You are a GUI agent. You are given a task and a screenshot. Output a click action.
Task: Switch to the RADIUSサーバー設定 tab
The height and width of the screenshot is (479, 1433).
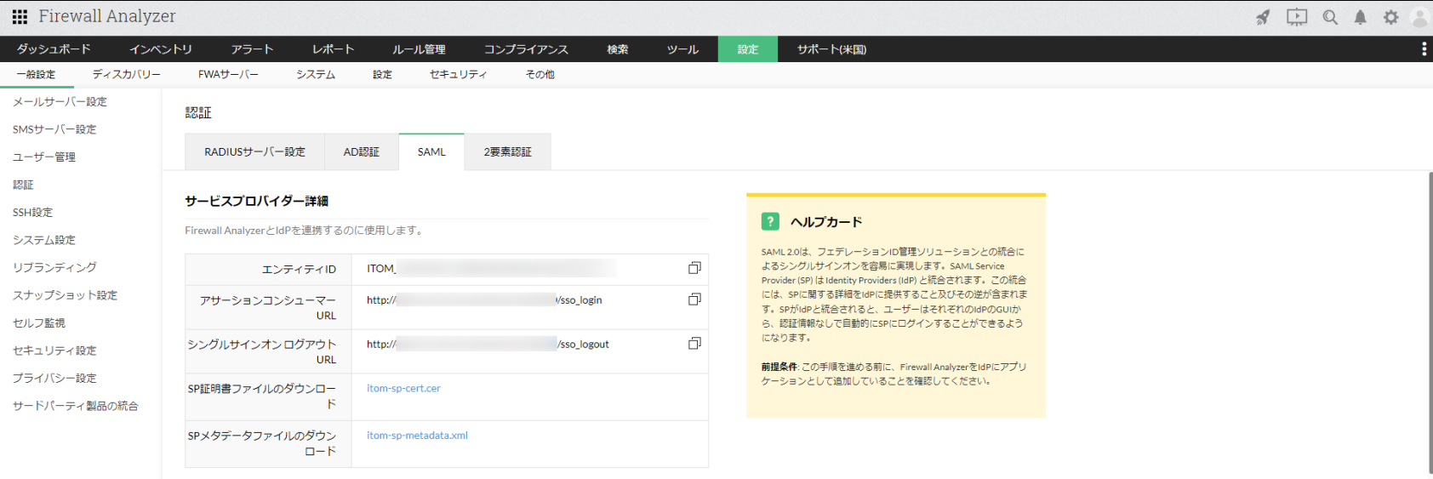[x=254, y=152]
